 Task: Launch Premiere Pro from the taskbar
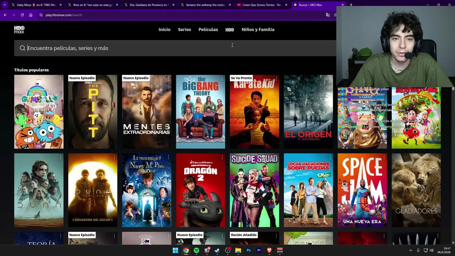coord(259,250)
